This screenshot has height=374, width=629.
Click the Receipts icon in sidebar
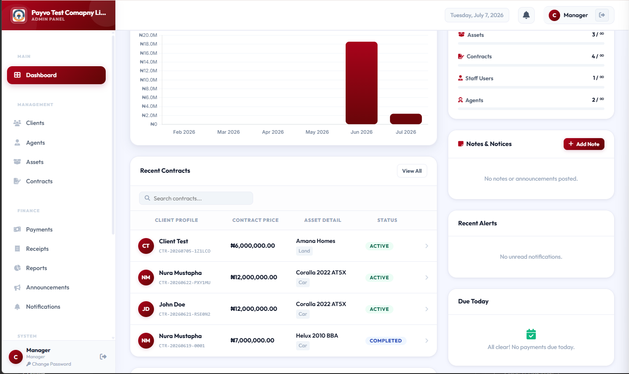coord(18,249)
